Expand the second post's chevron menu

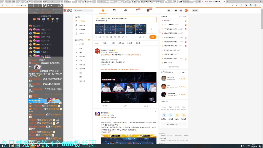point(155,111)
